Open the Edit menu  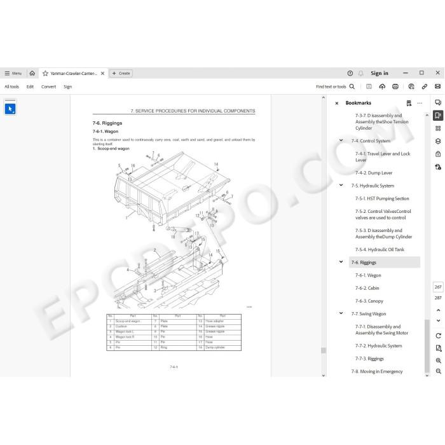coord(30,86)
